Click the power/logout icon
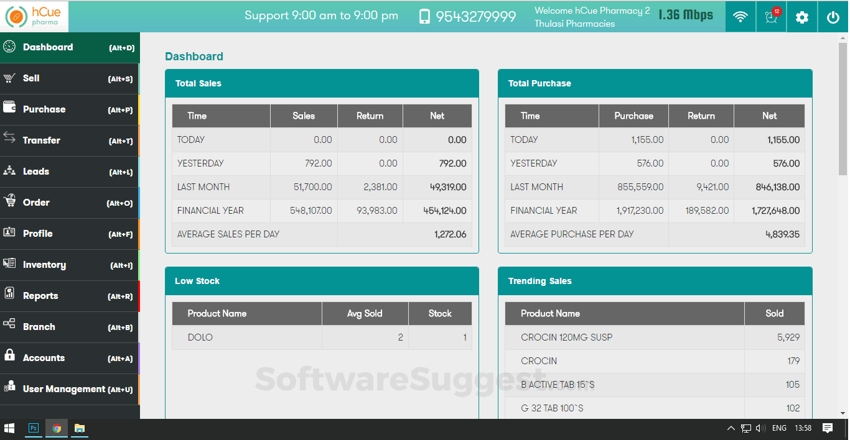 point(833,17)
